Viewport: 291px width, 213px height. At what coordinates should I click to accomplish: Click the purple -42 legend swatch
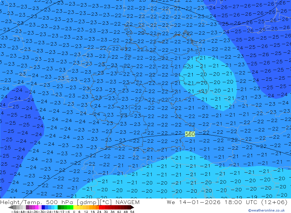pos(27,207)
